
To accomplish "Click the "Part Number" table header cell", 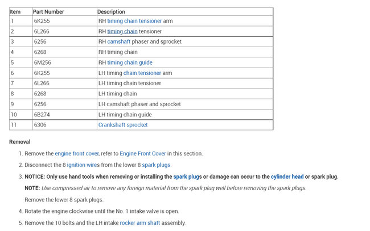I will 48,11.
